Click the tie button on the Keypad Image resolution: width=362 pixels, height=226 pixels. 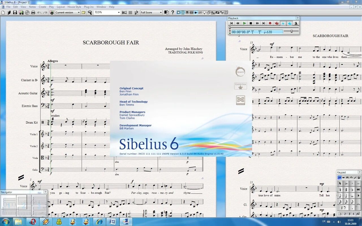click(x=358, y=205)
